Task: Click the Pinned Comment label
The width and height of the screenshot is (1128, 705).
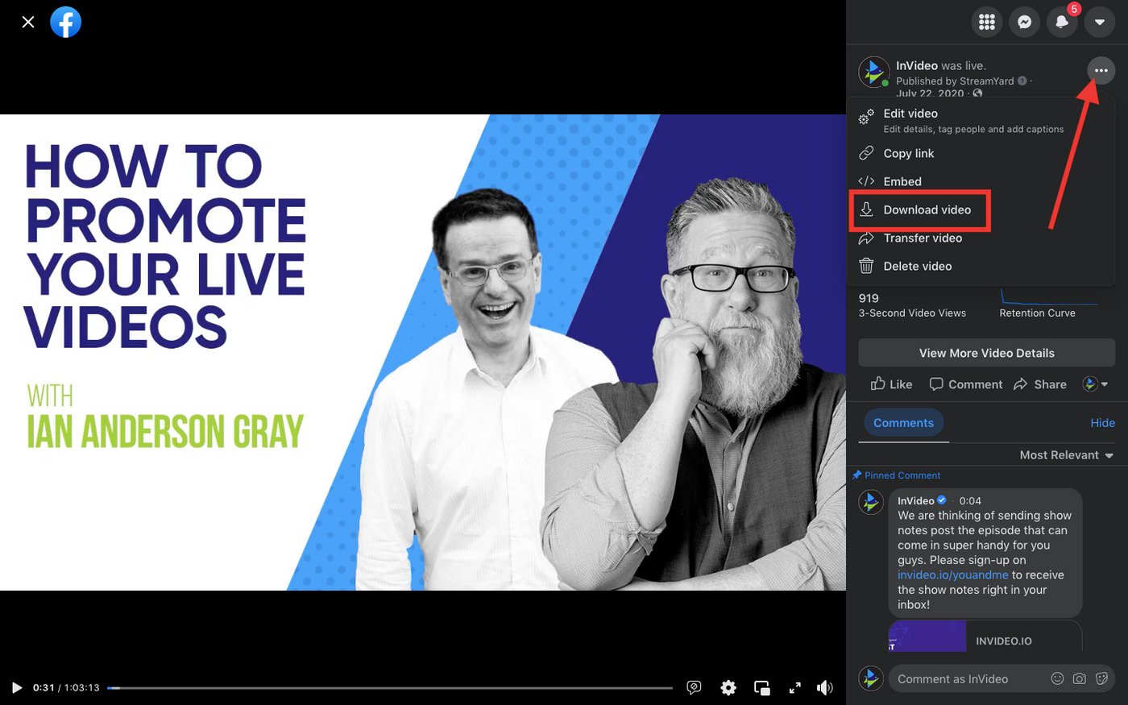Action: [x=902, y=475]
